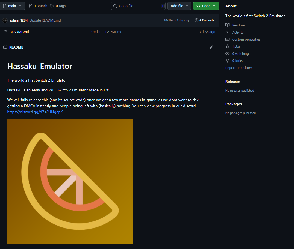294x249 pixels.
Task: Click the eye watching icon
Action: tap(227, 53)
